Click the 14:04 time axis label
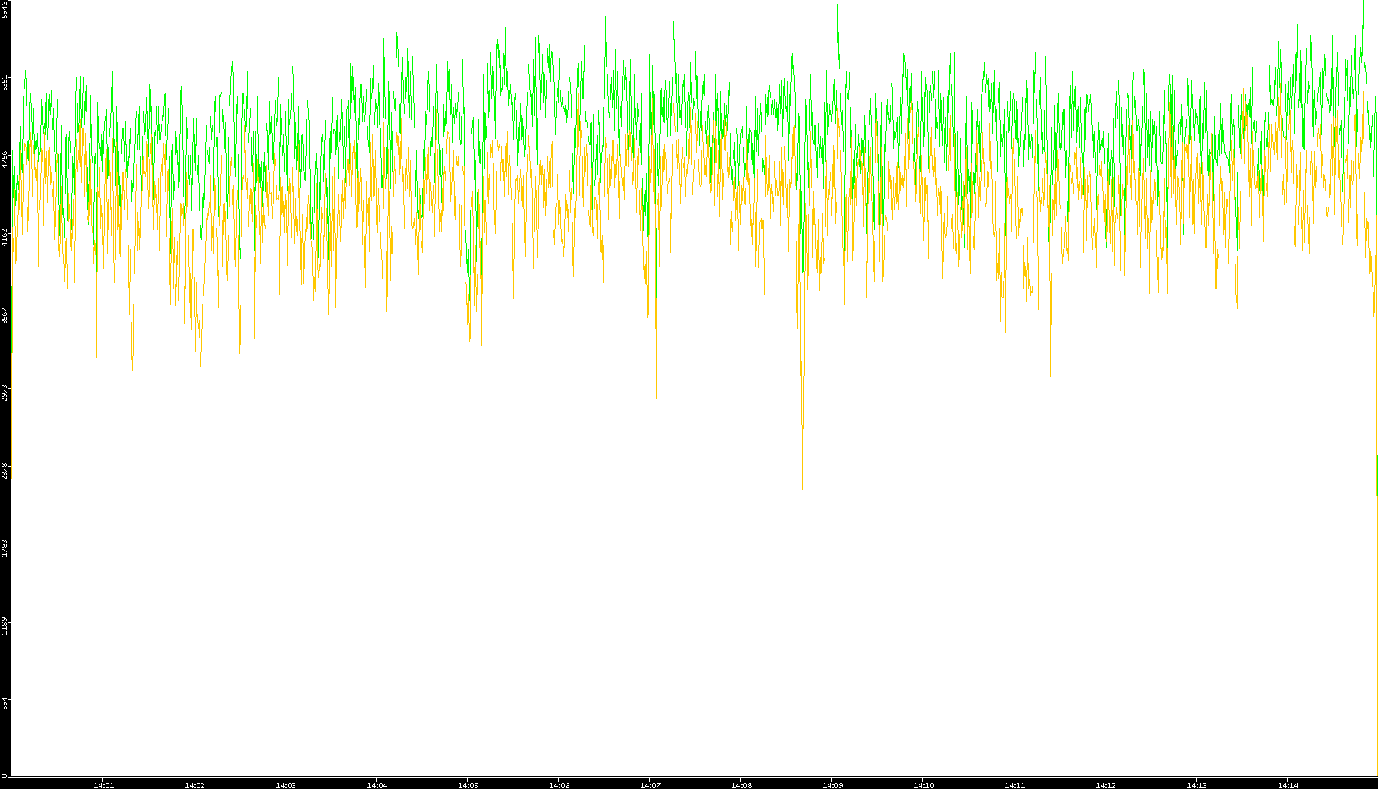 point(377,785)
